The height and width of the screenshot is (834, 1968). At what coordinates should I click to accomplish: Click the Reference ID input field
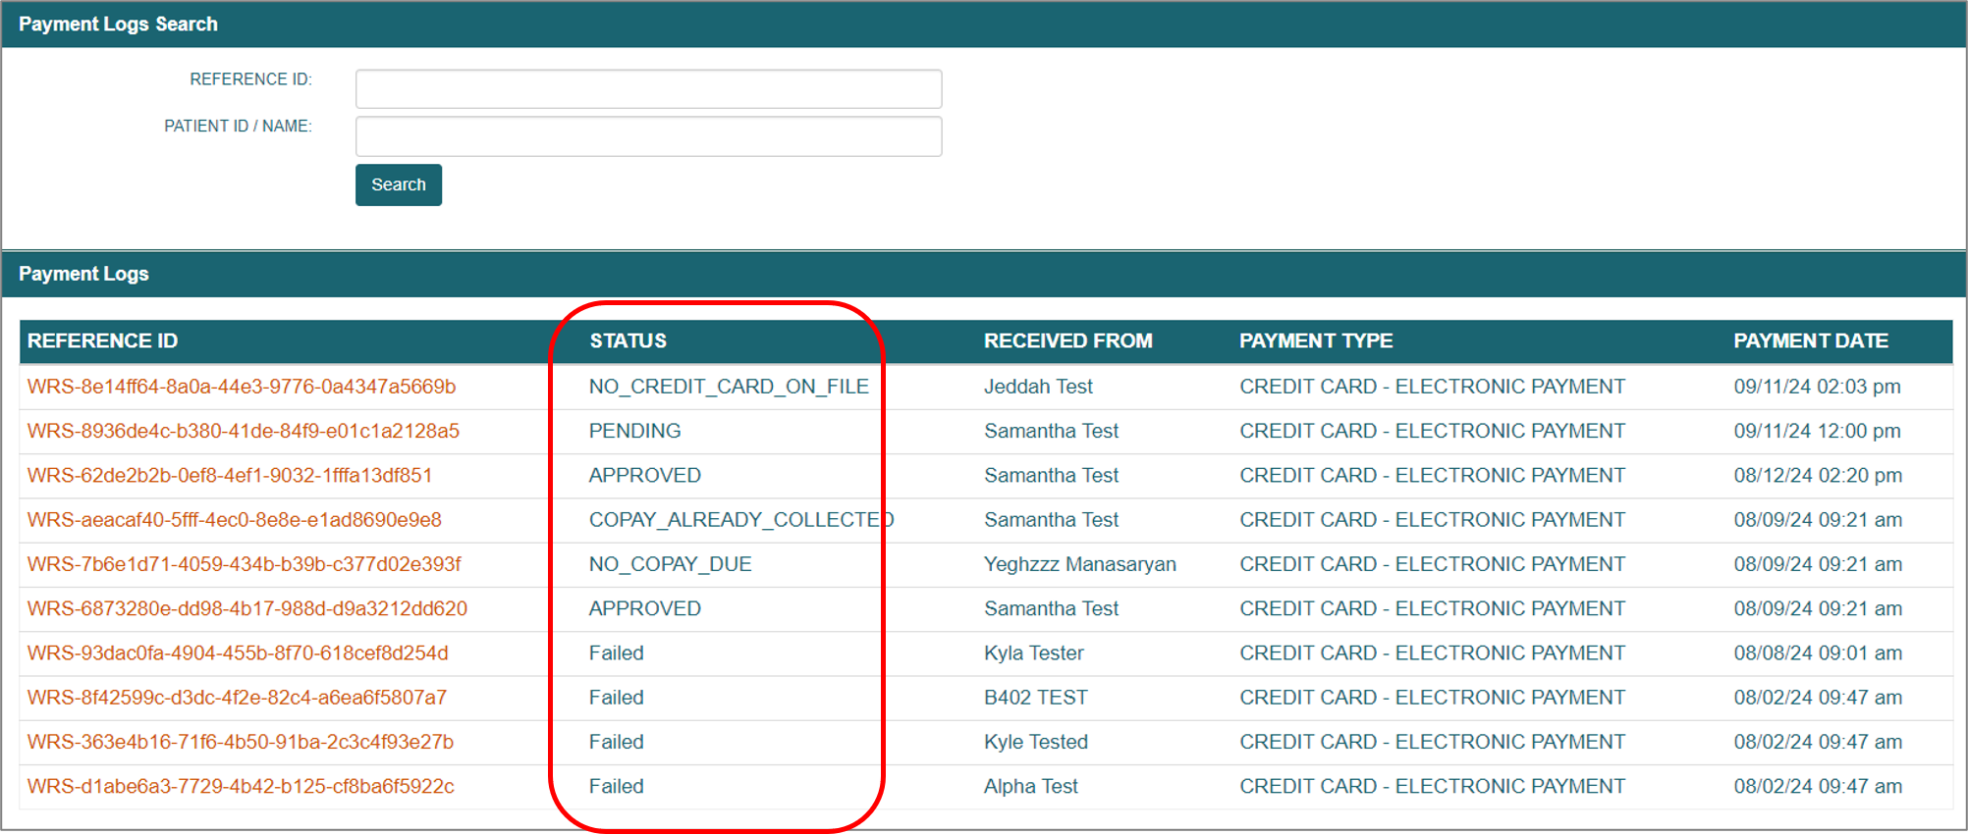point(648,88)
